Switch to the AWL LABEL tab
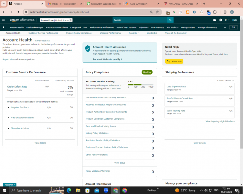The width and height of the screenshot is (243, 194). coord(181,4)
